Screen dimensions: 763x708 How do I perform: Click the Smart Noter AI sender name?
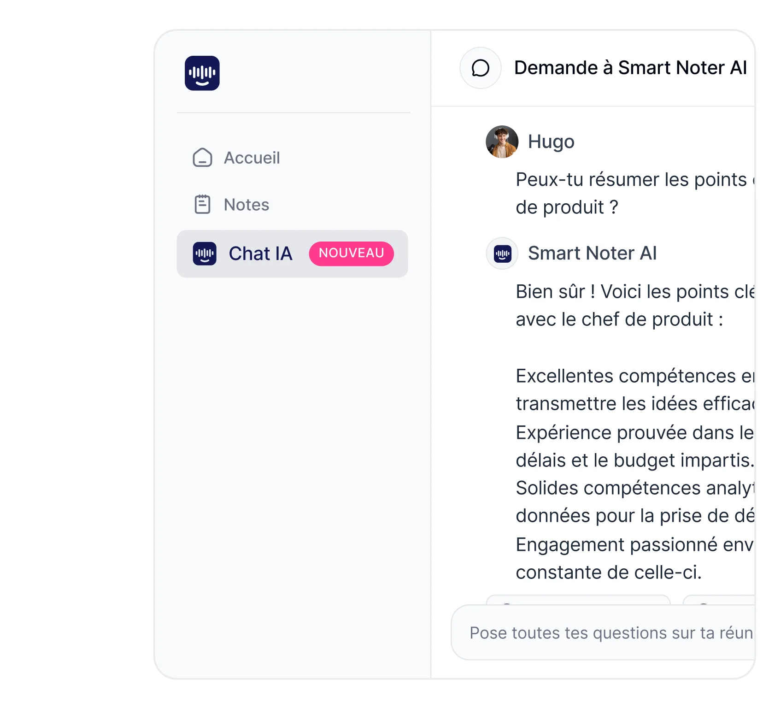[593, 253]
